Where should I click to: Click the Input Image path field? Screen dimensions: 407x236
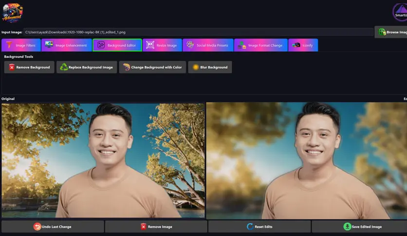(198, 32)
